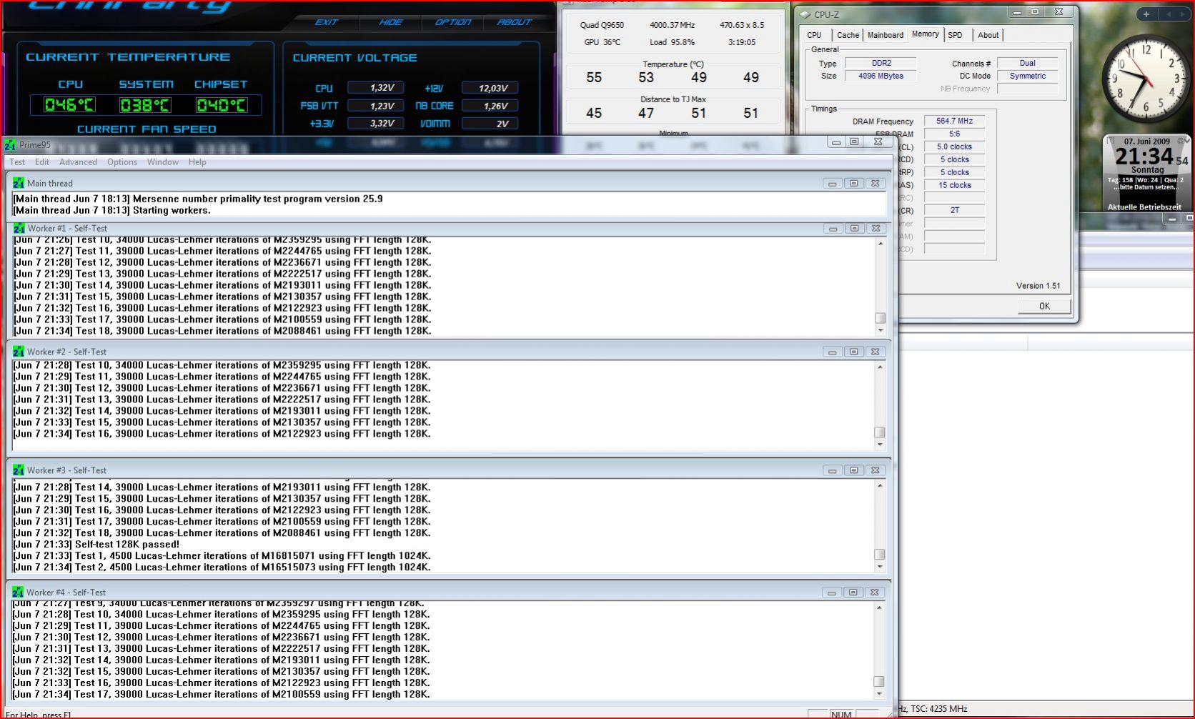
Task: Open the Edit menu in Prime95
Action: [x=42, y=162]
